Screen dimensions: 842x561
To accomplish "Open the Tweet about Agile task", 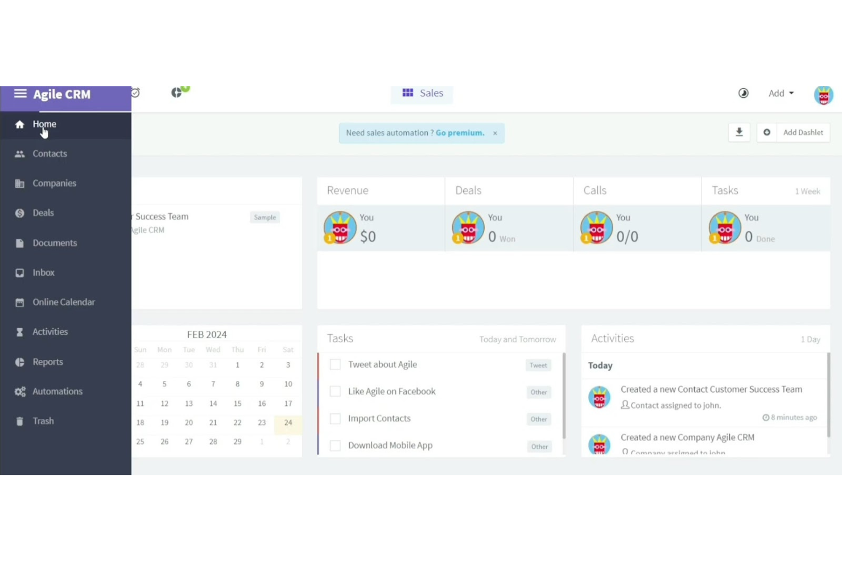I will click(x=382, y=364).
